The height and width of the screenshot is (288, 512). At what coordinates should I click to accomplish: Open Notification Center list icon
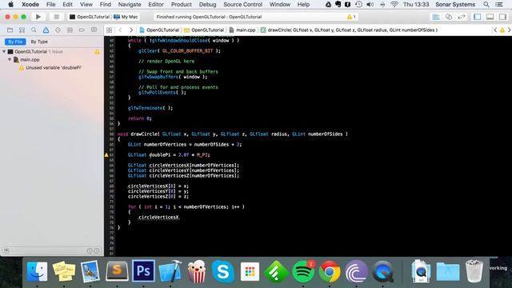499,5
